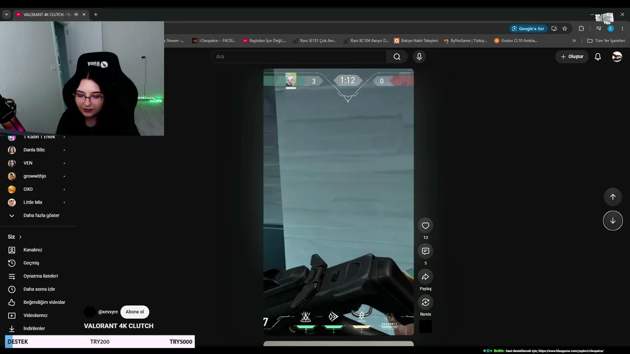The height and width of the screenshot is (354, 630).
Task: Like the Short with heart icon
Action: coord(426,226)
